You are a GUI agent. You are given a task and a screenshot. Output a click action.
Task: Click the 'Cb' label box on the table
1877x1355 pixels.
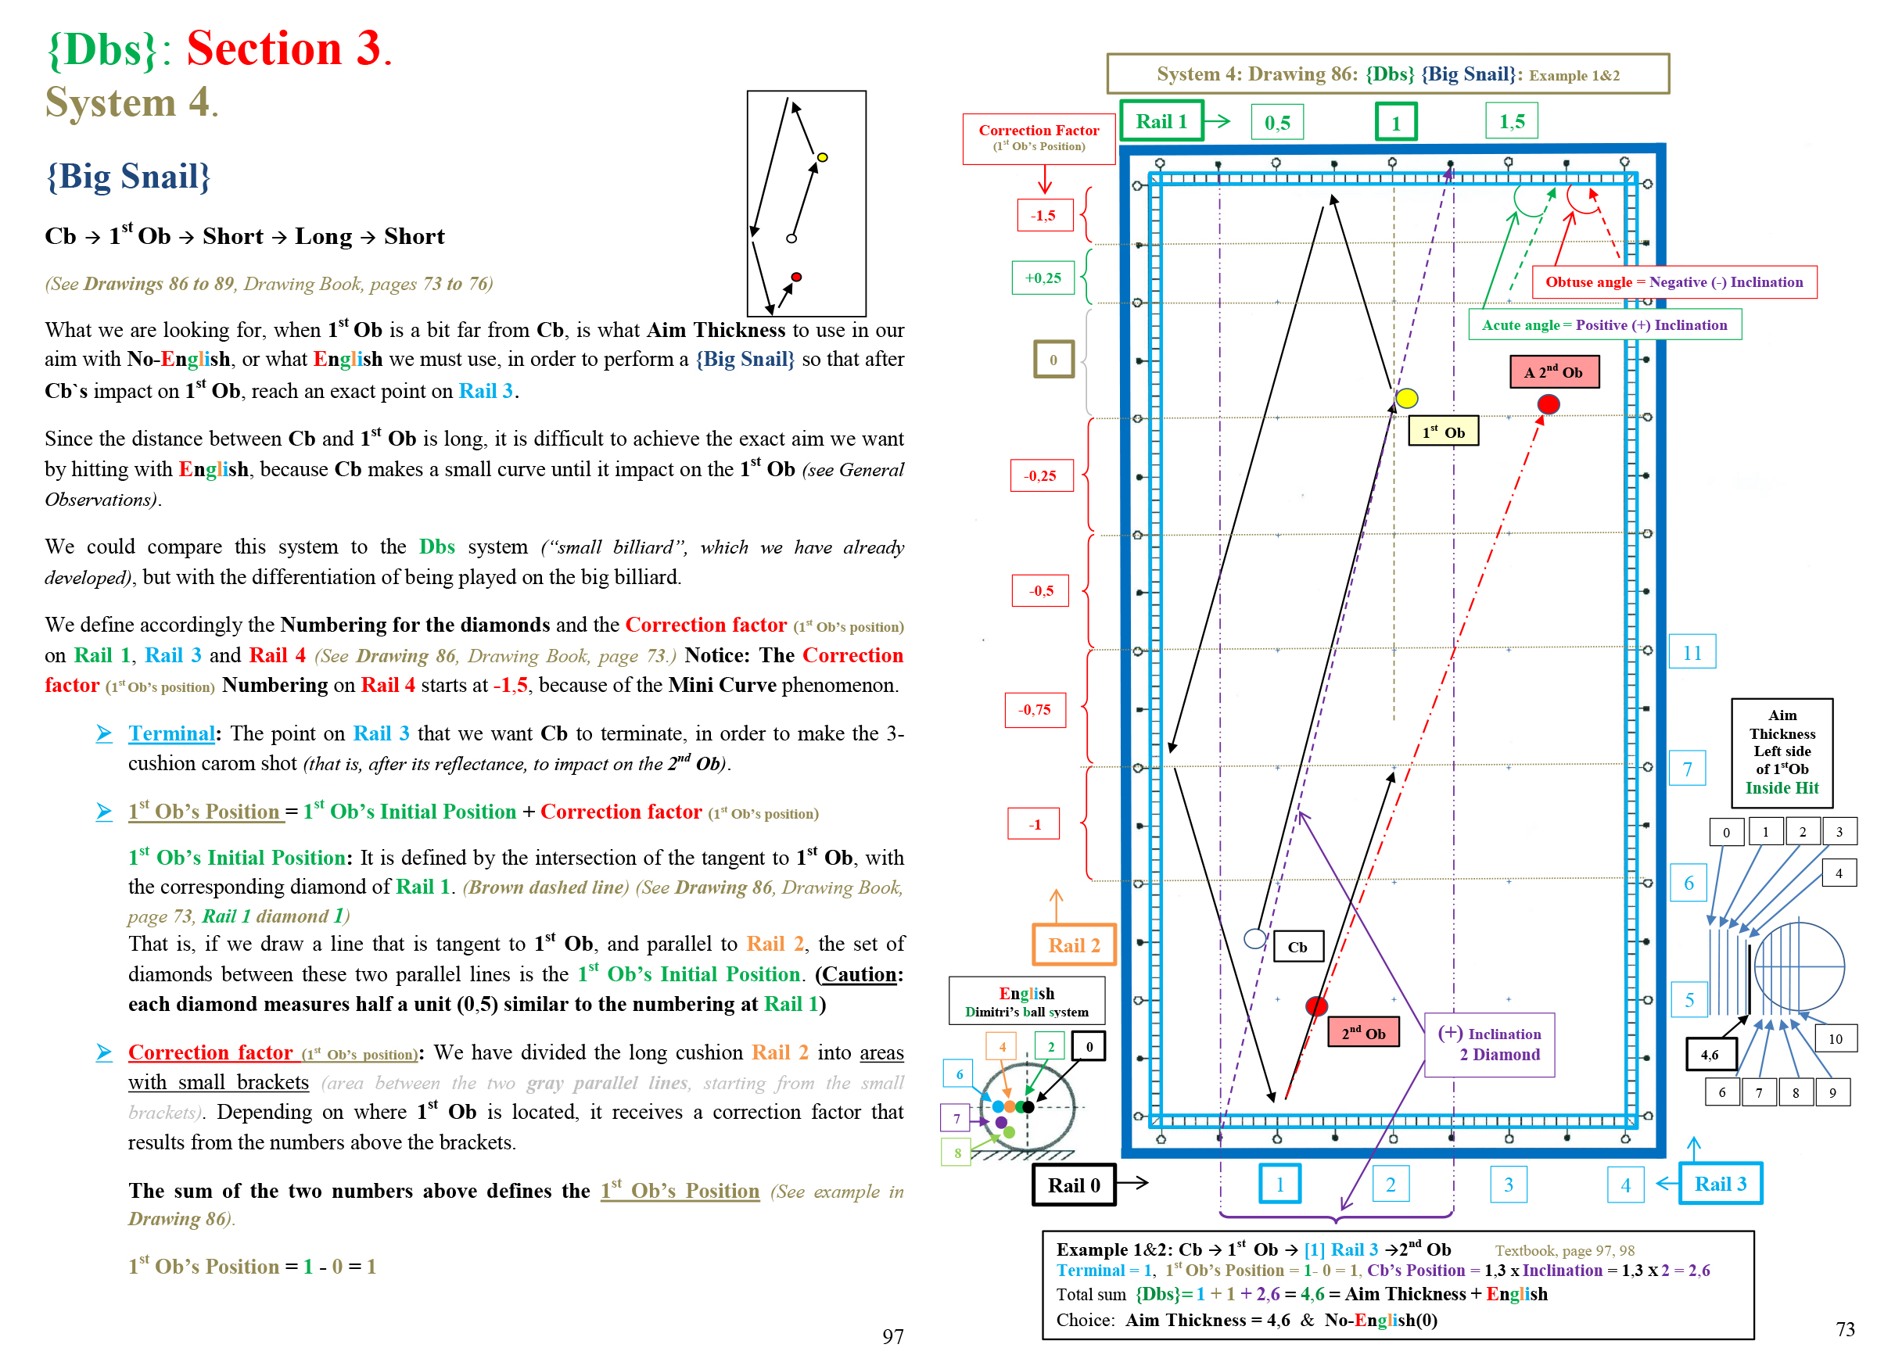[x=1298, y=946]
